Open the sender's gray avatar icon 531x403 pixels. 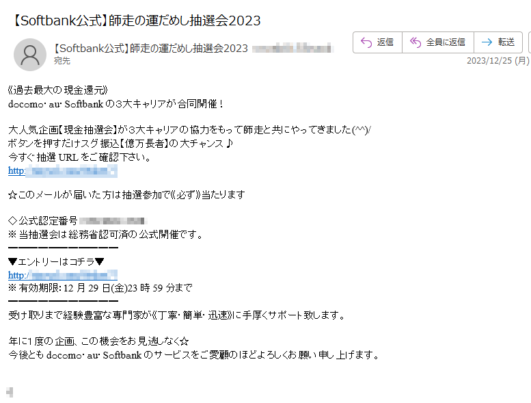click(x=30, y=55)
